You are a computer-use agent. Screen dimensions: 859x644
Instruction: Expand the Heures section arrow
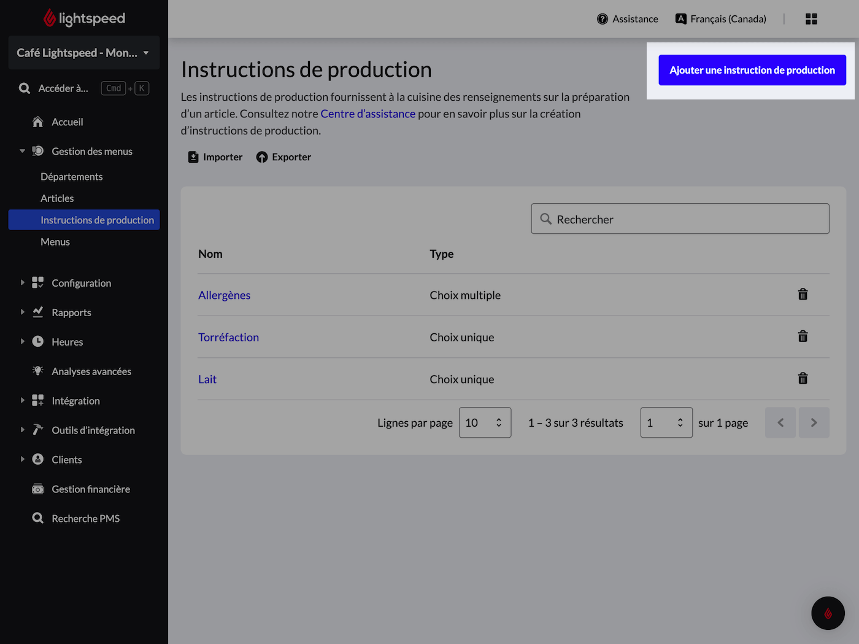(x=22, y=341)
